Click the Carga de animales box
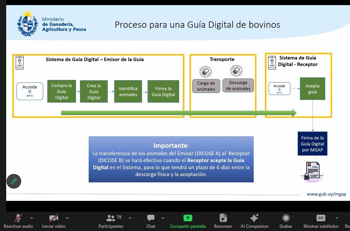 coord(206,86)
